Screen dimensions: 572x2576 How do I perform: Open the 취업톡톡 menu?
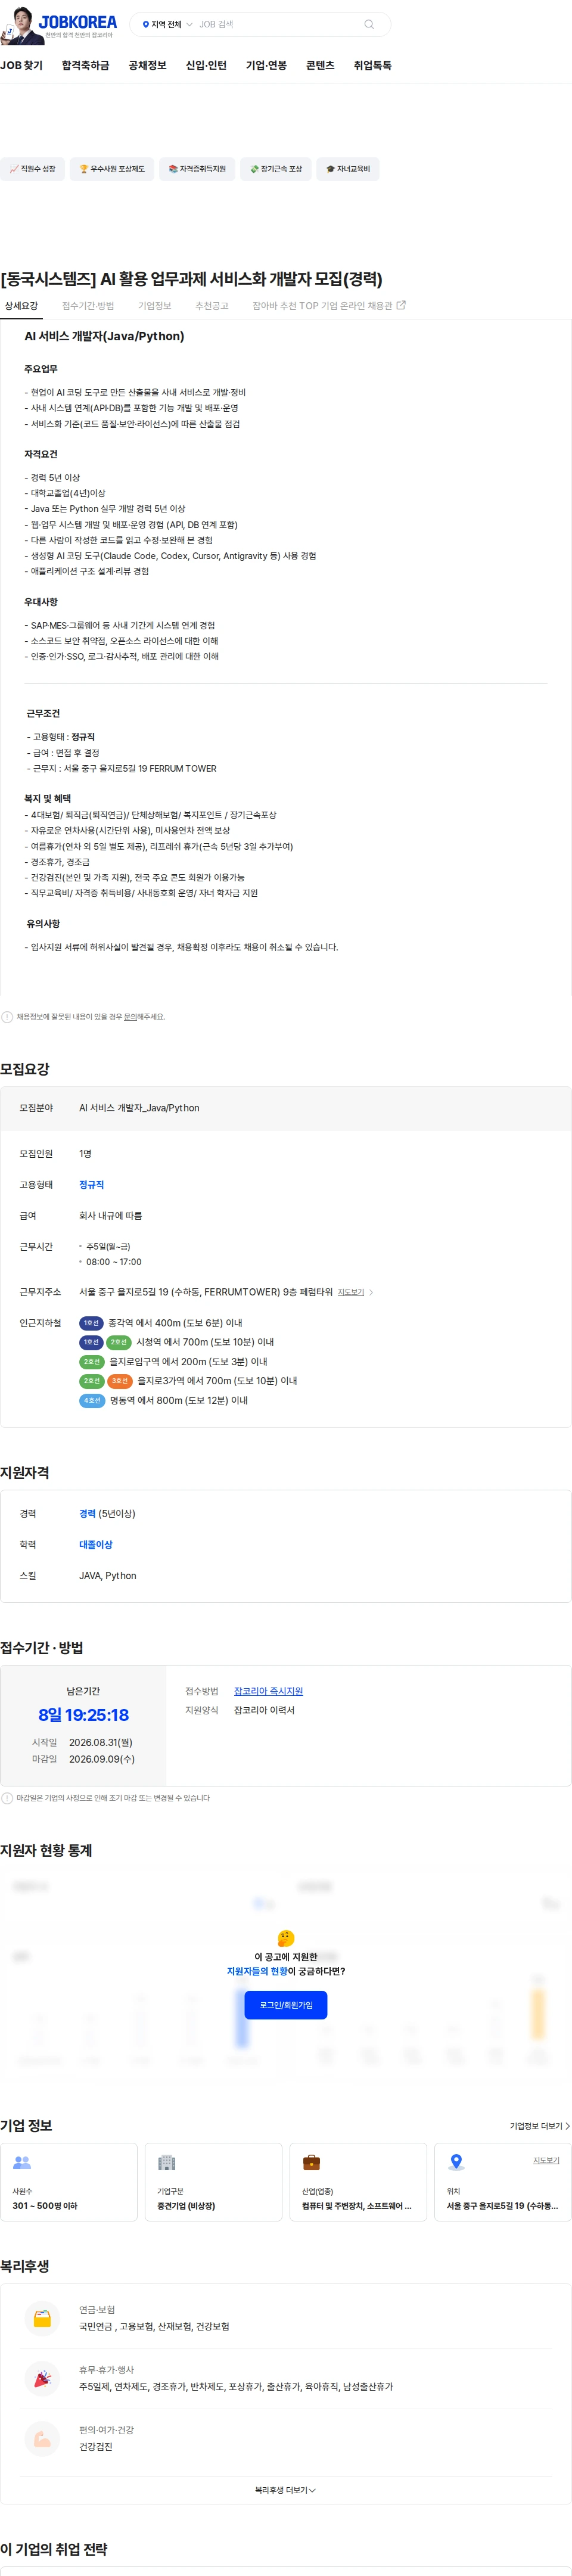click(x=372, y=65)
